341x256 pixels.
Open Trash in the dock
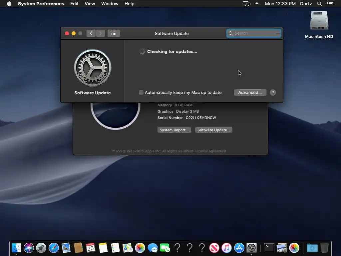click(324, 248)
